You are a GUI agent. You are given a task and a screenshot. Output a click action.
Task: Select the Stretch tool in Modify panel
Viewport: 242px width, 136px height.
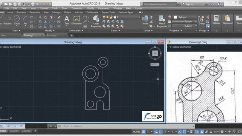40,26
